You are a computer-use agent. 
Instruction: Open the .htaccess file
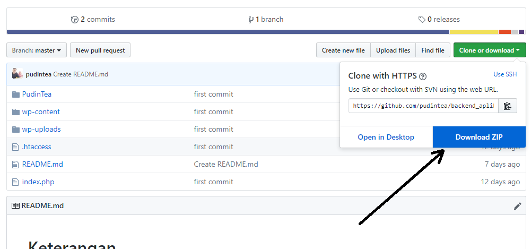(37, 147)
